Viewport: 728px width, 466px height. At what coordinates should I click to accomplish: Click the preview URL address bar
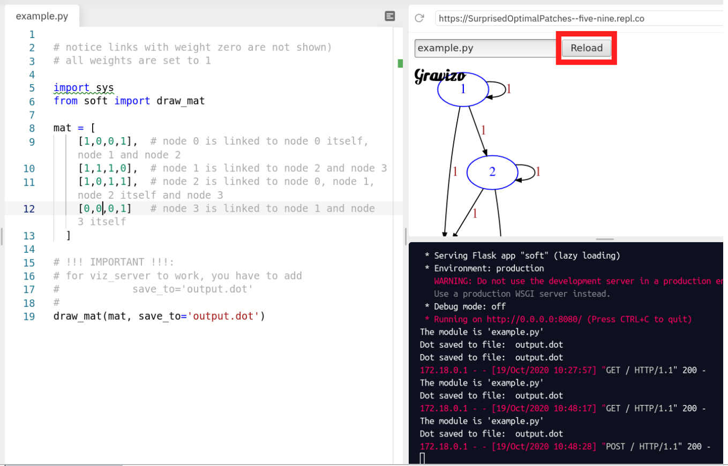pos(580,18)
